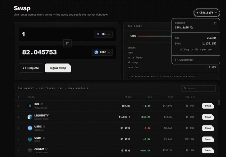Refresh the Phantom wallet balances
The image size is (226, 157).
(215, 23)
